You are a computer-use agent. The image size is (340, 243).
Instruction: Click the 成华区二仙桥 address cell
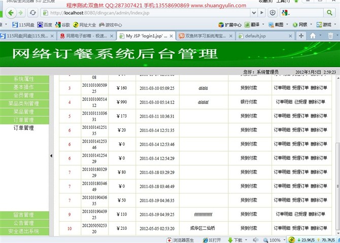[203, 228]
